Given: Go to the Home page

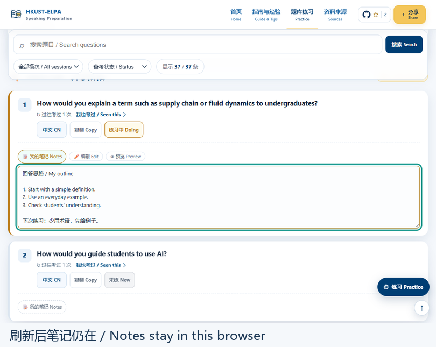Looking at the screenshot, I should tap(236, 15).
